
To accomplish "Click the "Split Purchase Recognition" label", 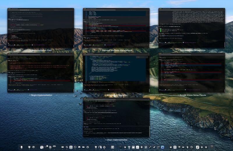I will pos(193,51).
